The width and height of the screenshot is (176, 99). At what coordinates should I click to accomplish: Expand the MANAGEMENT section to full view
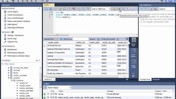39,9
